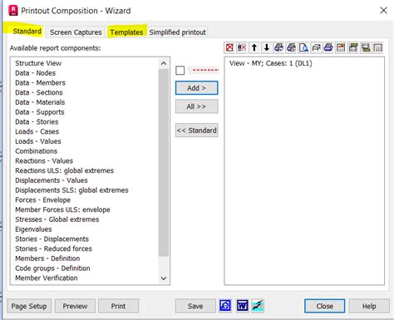Select 'Member Forces ULS: envelope'
The height and width of the screenshot is (320, 394).
pyautogui.click(x=63, y=209)
